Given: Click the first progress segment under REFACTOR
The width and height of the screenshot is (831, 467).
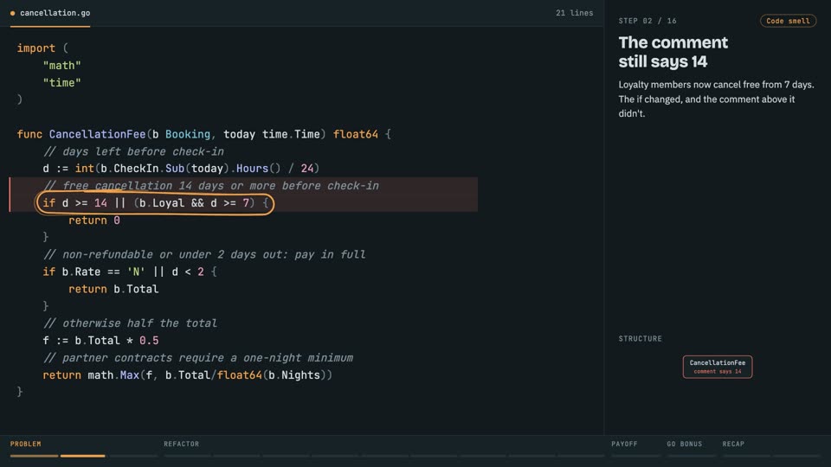Looking at the screenshot, I should pyautogui.click(x=187, y=456).
